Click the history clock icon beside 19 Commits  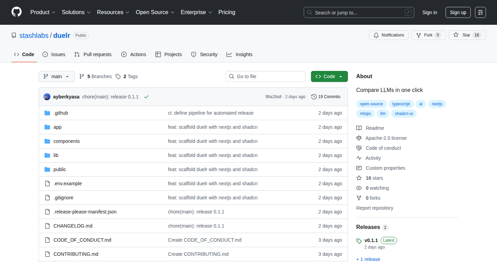314,97
